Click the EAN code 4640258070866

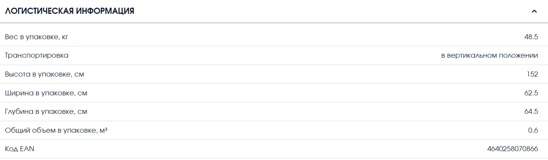513,148
